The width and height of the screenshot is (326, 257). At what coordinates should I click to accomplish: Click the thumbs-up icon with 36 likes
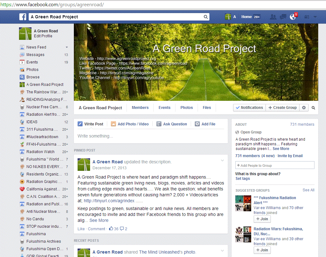111,228
